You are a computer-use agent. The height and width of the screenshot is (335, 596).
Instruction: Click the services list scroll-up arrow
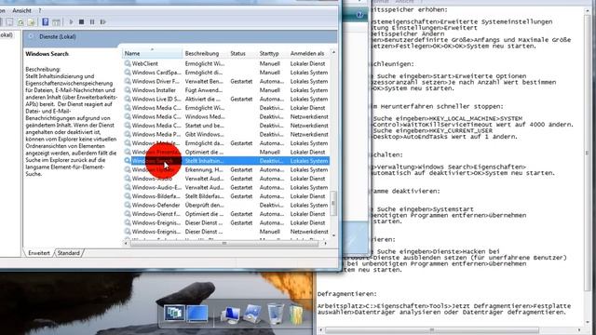(x=333, y=52)
